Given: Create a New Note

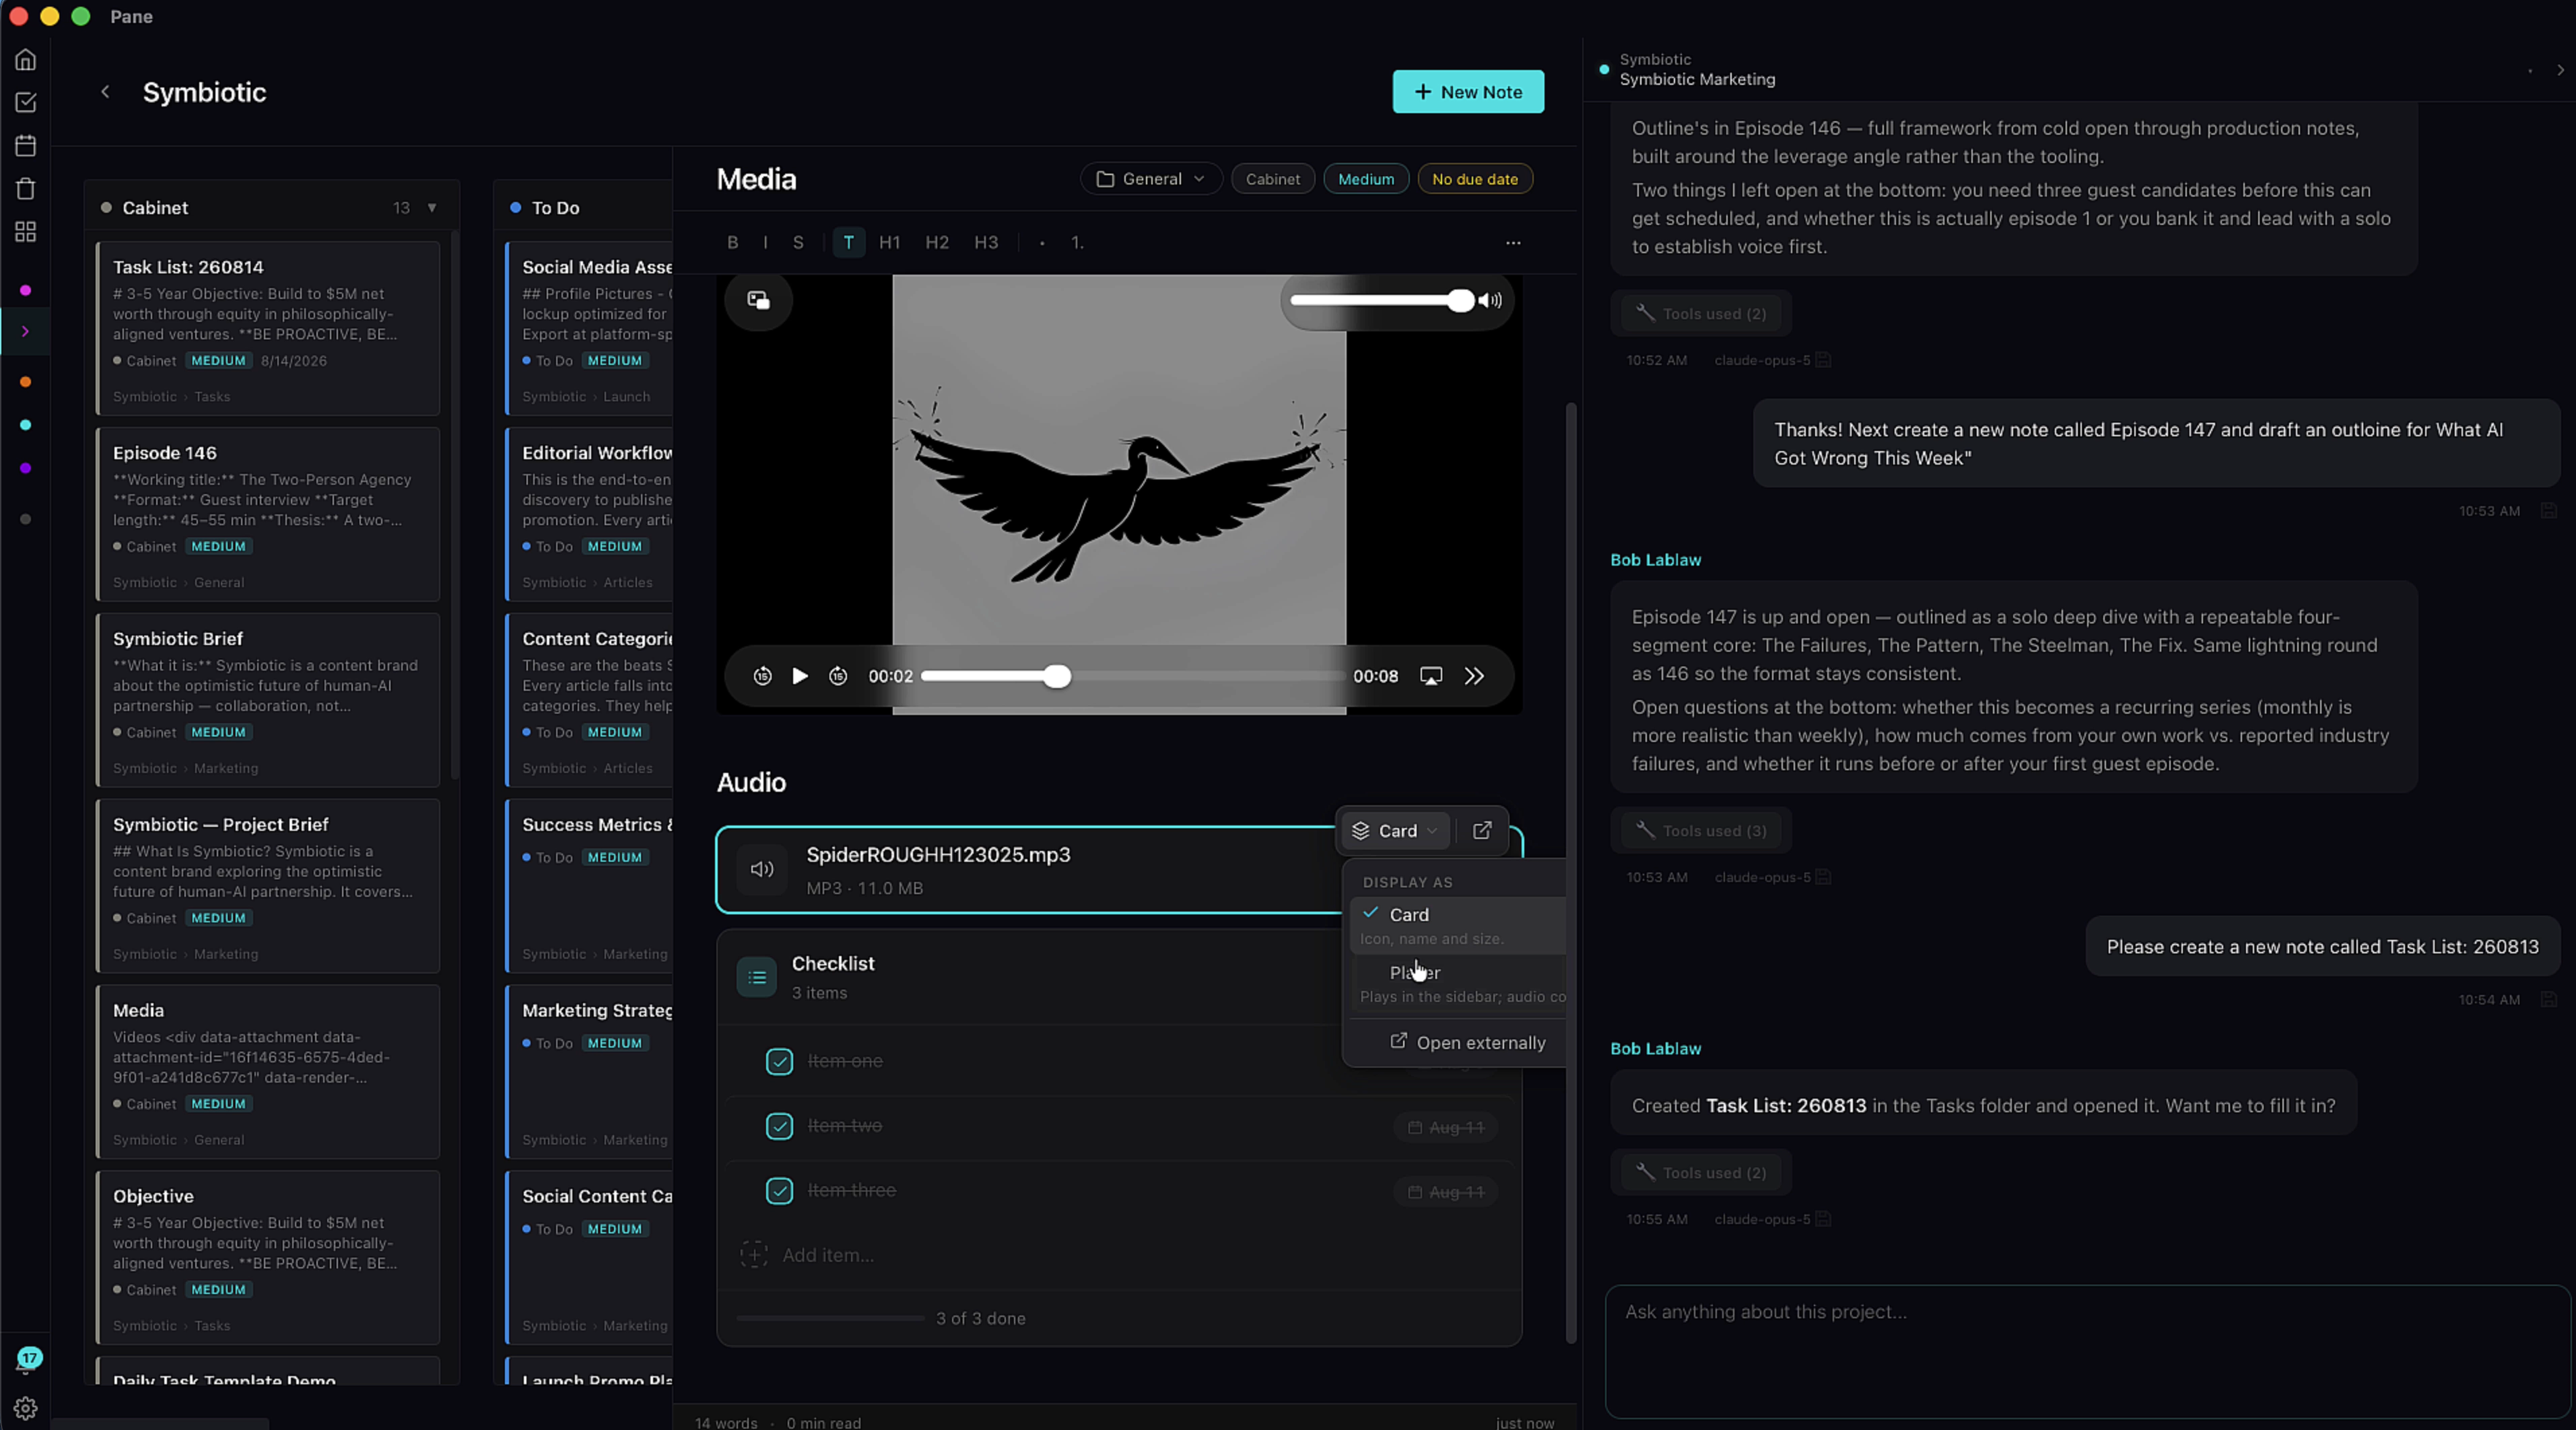Looking at the screenshot, I should point(1468,91).
